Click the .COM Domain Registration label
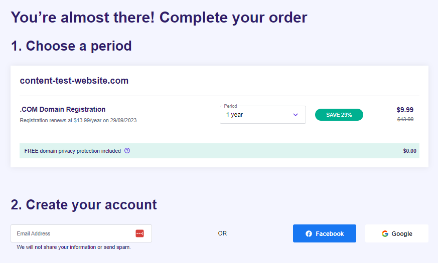 (x=62, y=109)
